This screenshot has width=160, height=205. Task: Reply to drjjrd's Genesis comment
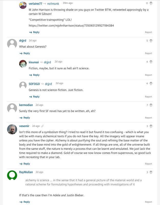pos(25,53)
